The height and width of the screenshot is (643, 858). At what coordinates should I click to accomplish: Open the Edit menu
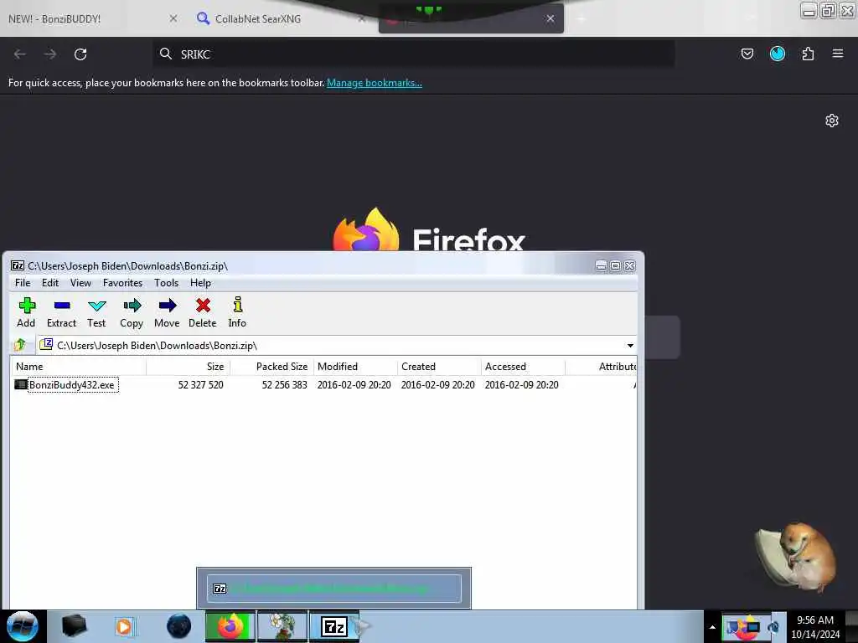pos(49,283)
